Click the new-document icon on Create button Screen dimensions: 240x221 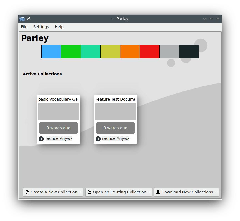27,192
